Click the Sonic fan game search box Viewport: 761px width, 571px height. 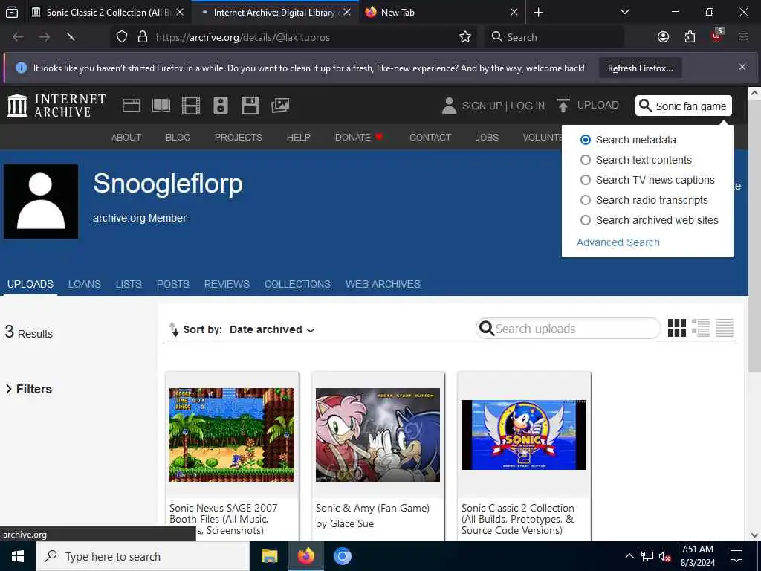[x=684, y=106]
